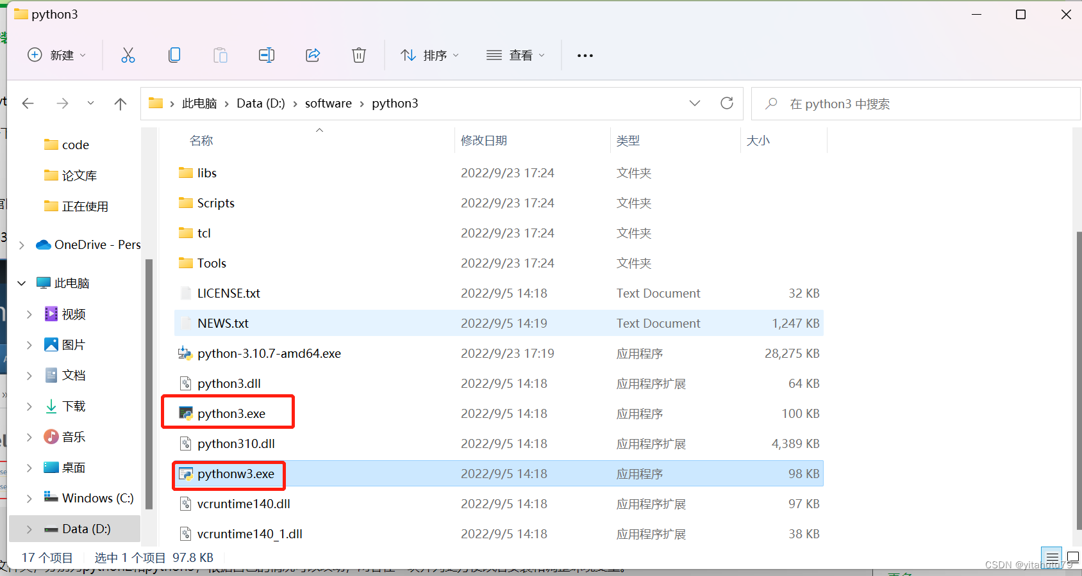This screenshot has width=1082, height=576.
Task: Switch to details view icon in status bar
Action: [1052, 557]
